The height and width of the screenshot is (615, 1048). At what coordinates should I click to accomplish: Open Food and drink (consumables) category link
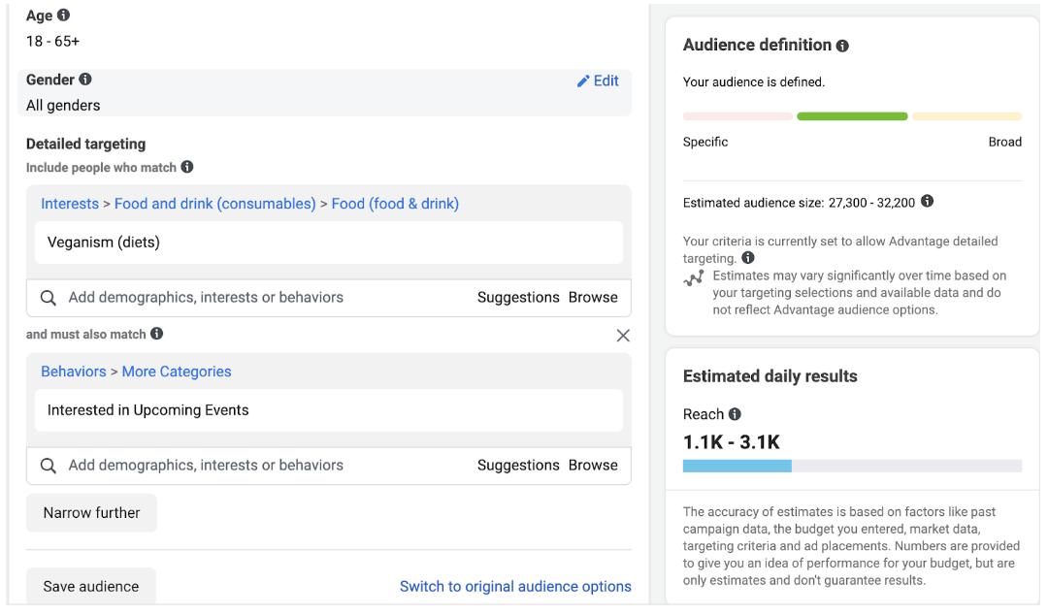214,204
